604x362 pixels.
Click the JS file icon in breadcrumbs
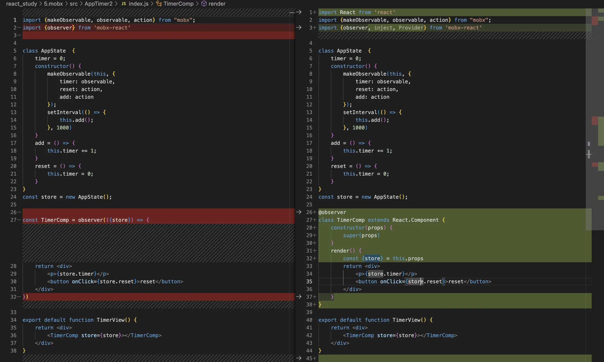tap(124, 4)
